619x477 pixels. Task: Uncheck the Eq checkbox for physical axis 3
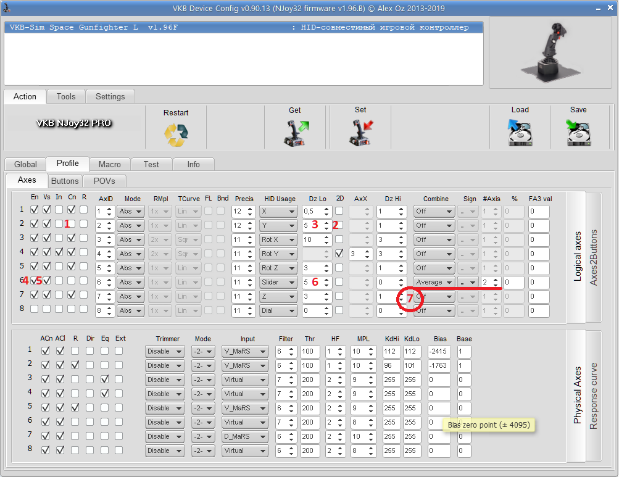click(x=104, y=379)
